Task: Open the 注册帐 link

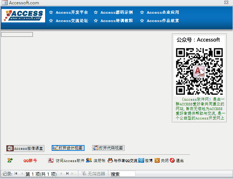Action: (99, 161)
